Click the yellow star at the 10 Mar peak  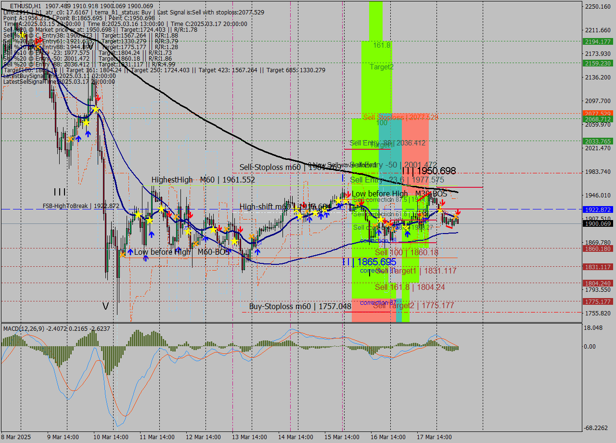[x=96, y=109]
